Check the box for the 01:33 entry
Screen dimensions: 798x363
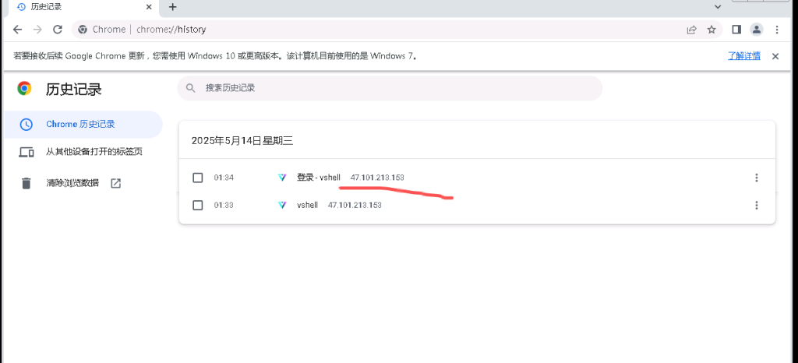pos(198,205)
